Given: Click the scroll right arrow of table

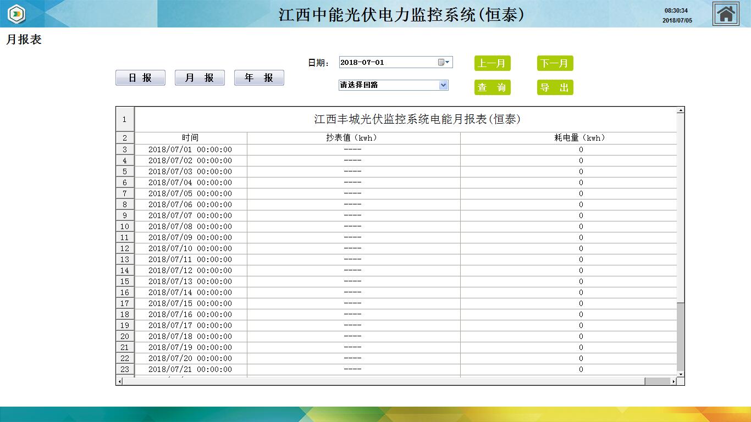Looking at the screenshot, I should pyautogui.click(x=673, y=381).
